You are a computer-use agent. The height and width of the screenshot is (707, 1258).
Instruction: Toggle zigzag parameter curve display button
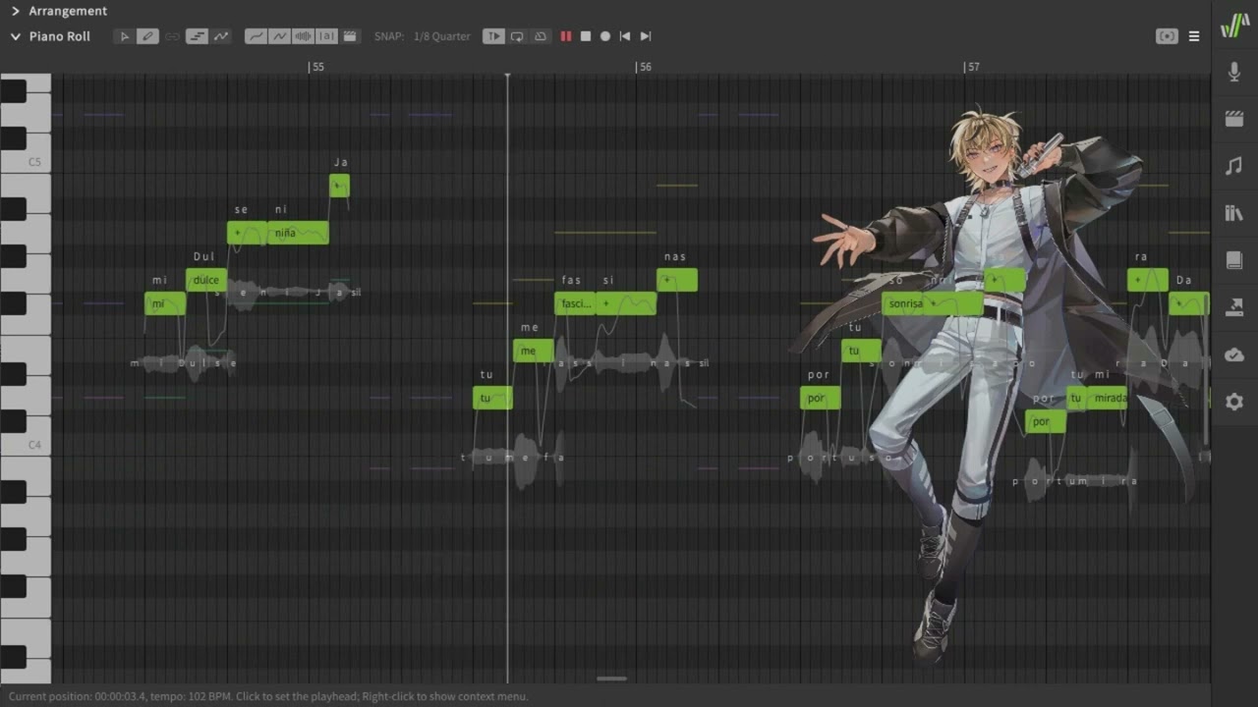click(x=279, y=36)
